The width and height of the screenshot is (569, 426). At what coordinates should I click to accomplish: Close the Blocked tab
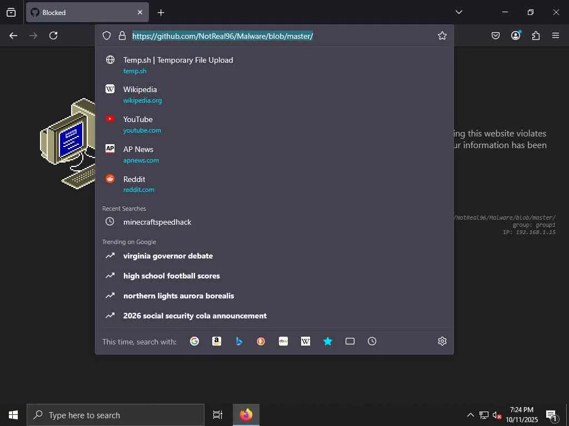coord(140,12)
